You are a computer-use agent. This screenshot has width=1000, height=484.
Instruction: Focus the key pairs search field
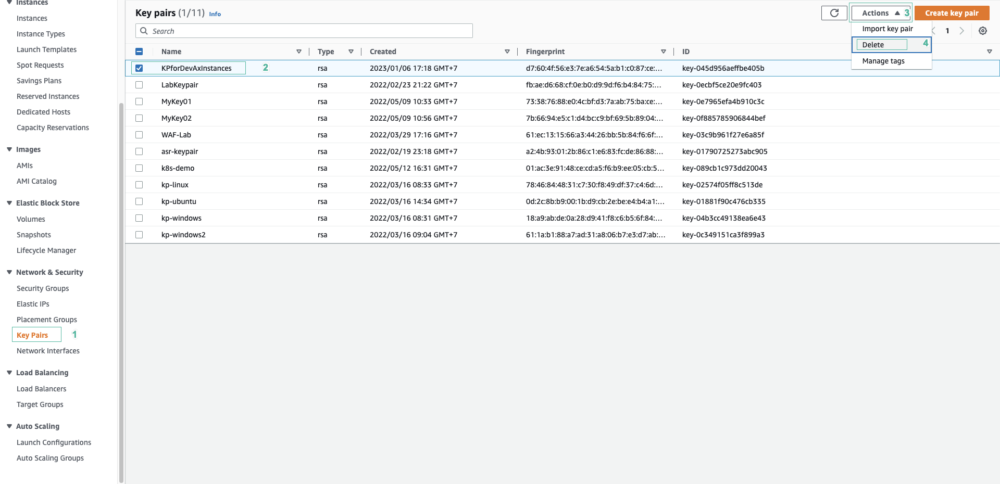tap(304, 31)
